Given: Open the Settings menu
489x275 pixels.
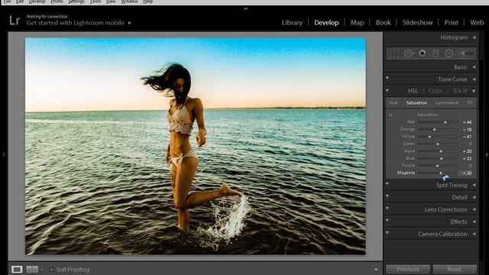Looking at the screenshot, I should pos(76,2).
